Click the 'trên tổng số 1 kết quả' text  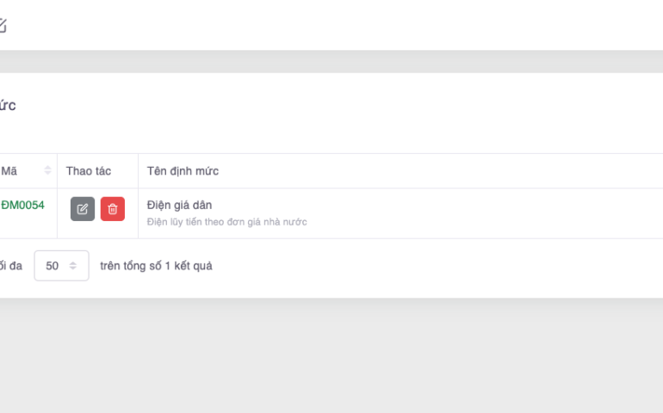(156, 266)
